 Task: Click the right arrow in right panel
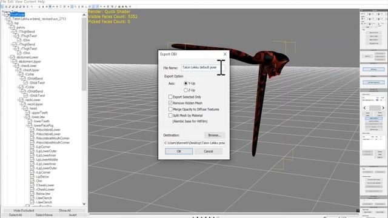coord(383,108)
